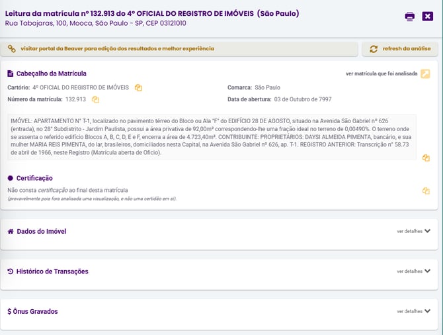Open analyzed matrícula via yellow icon

(425, 73)
